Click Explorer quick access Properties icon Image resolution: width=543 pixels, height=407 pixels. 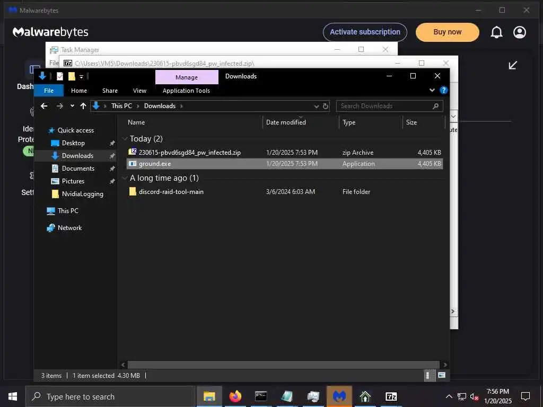[x=60, y=76]
